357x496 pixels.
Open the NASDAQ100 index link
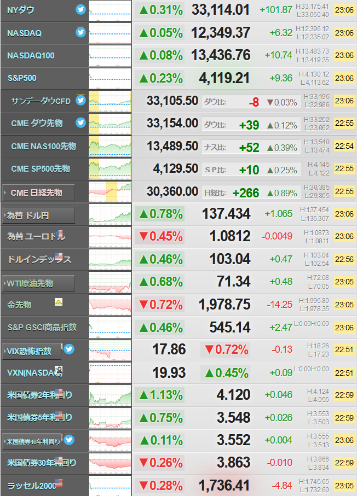[31, 56]
